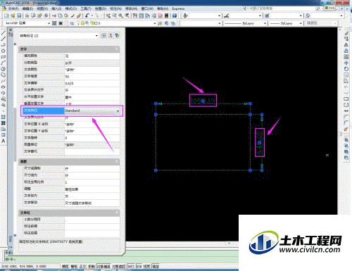Open the 文件(F) menu
352x271 pixels.
tap(13, 8)
